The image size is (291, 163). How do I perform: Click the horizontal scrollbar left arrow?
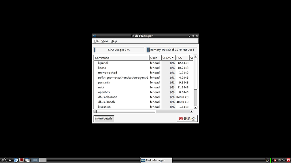click(95, 111)
